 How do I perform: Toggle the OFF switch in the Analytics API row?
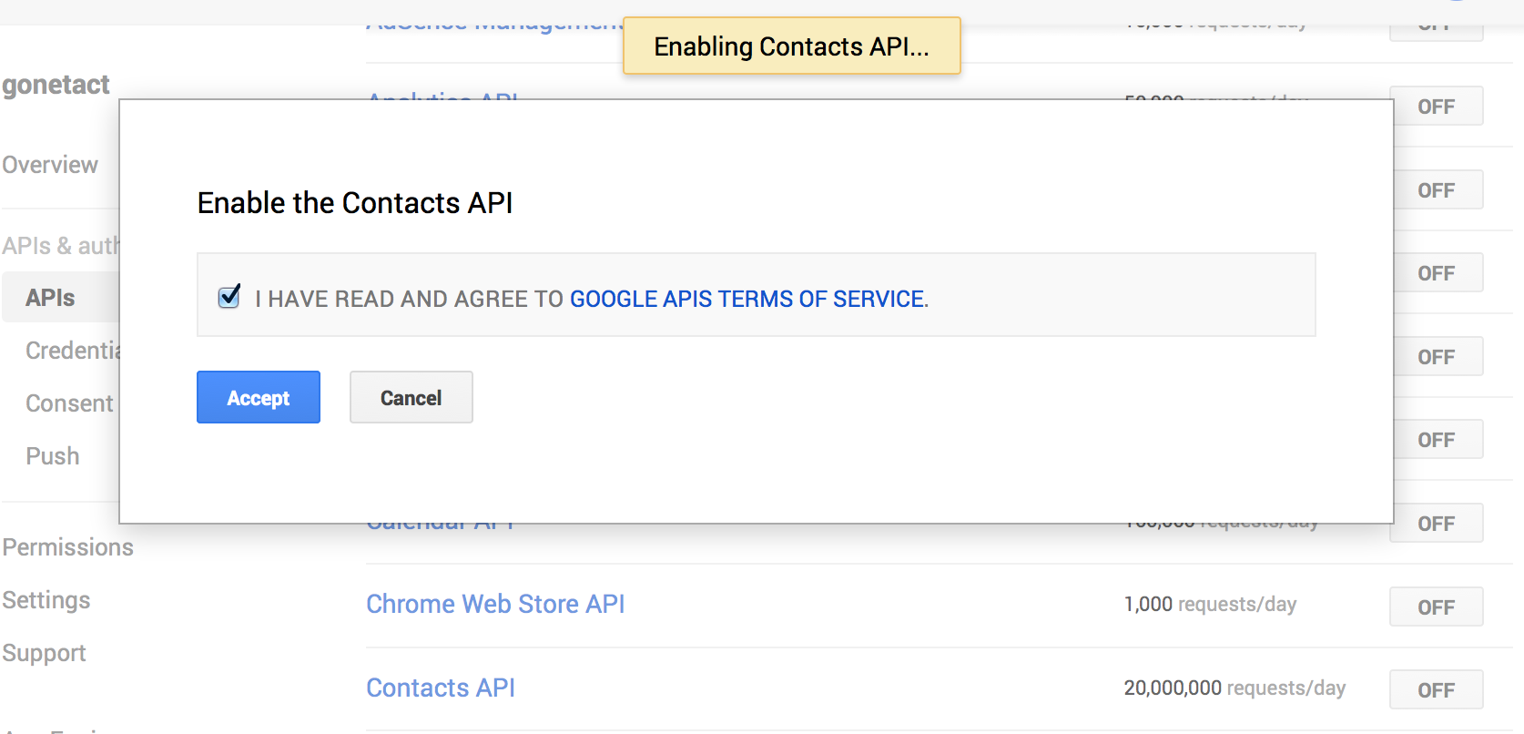click(1438, 106)
